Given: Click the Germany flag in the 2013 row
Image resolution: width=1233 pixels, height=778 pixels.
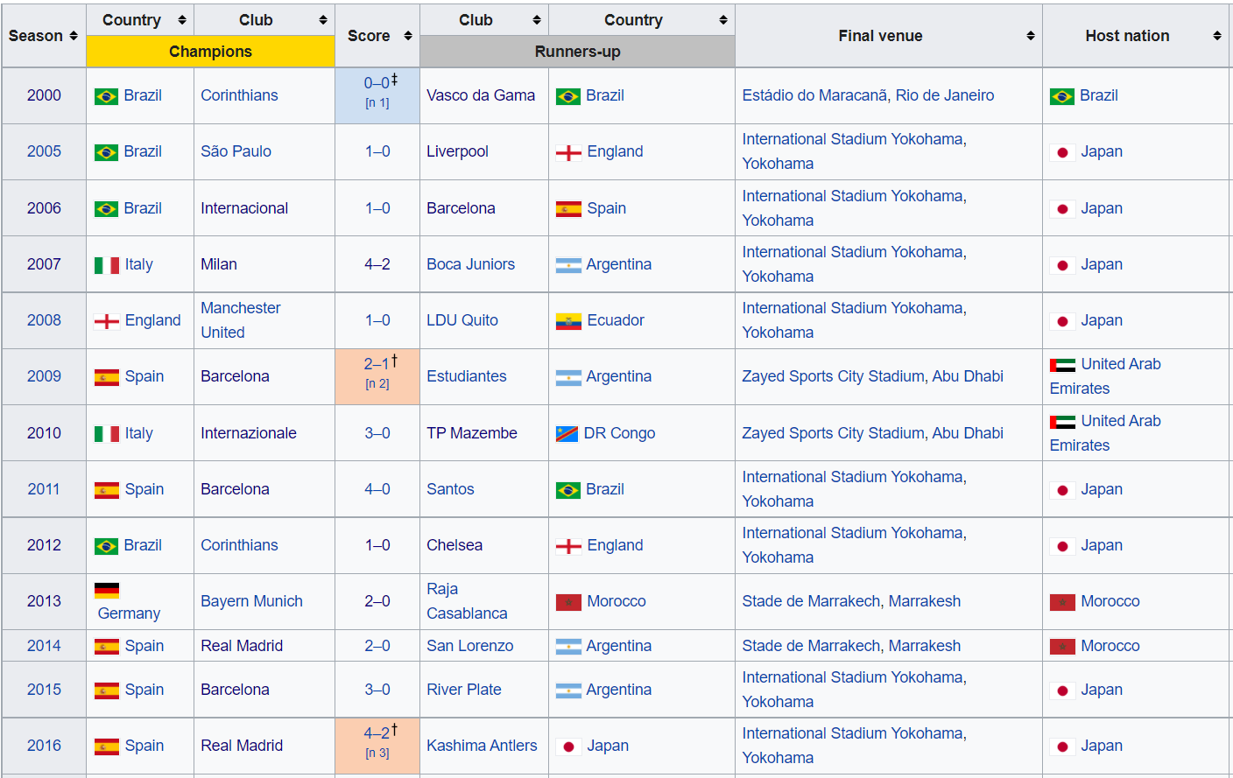Looking at the screenshot, I should coord(107,591).
